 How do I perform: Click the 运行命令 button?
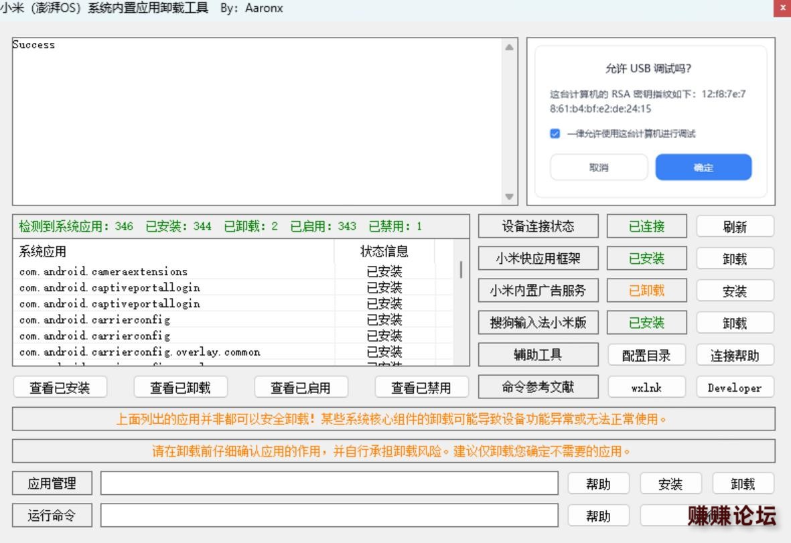point(52,516)
